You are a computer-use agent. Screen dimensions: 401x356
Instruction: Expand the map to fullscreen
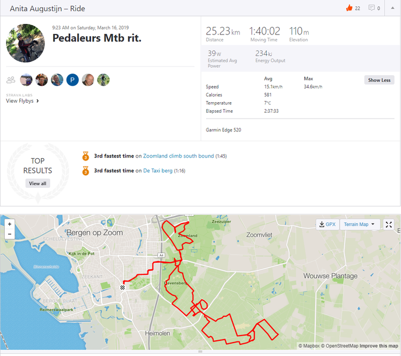pyautogui.click(x=389, y=225)
